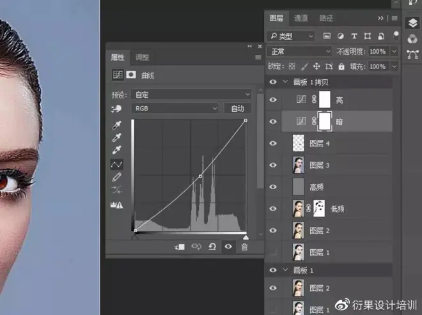Image resolution: width=422 pixels, height=315 pixels.
Task: Lock image pixels brush icon
Action: point(304,66)
